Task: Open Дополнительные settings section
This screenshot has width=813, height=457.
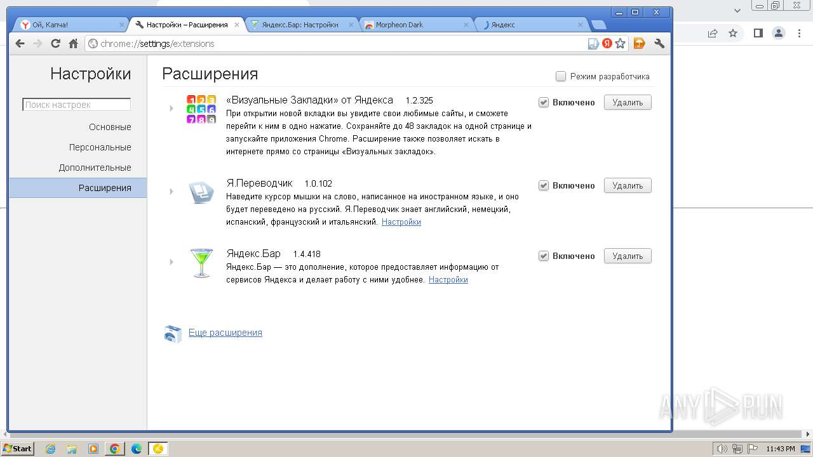Action: click(x=95, y=168)
